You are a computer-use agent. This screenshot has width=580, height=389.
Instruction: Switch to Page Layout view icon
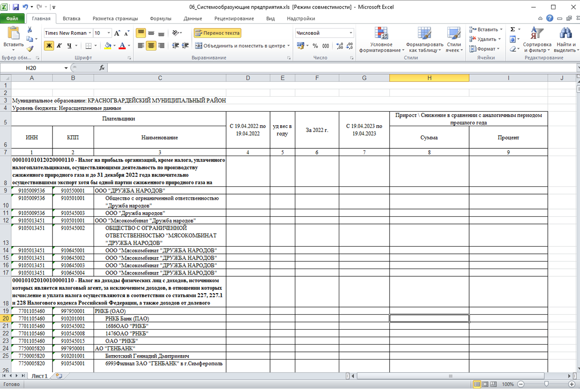tap(485, 384)
